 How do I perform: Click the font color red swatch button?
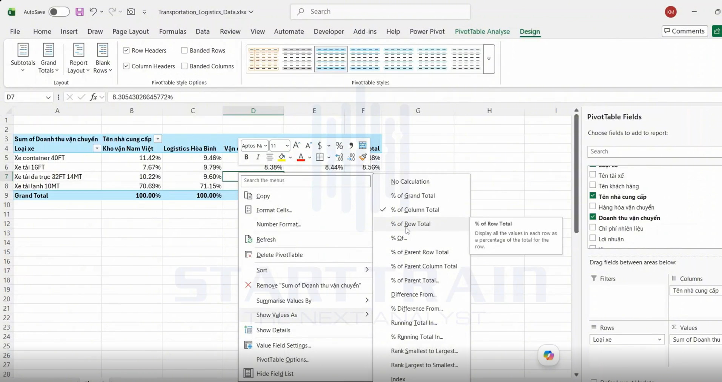point(301,157)
